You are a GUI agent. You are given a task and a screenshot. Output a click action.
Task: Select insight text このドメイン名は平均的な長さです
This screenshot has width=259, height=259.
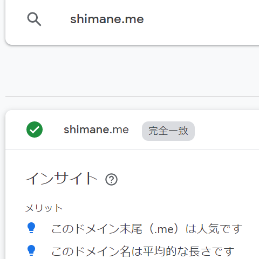[143, 251]
